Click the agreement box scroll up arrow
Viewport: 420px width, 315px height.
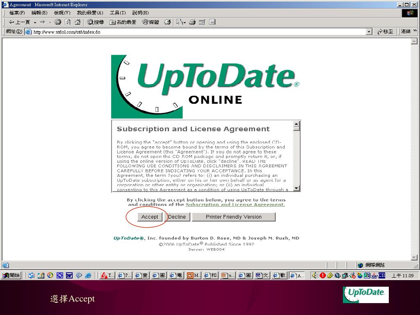(296, 124)
